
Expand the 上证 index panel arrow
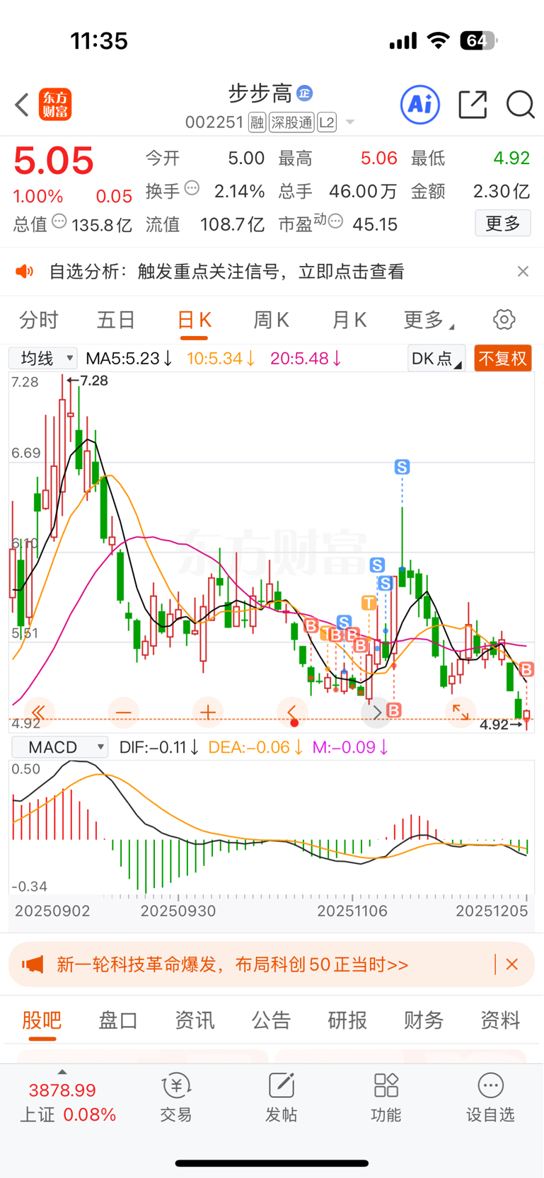click(x=62, y=1073)
